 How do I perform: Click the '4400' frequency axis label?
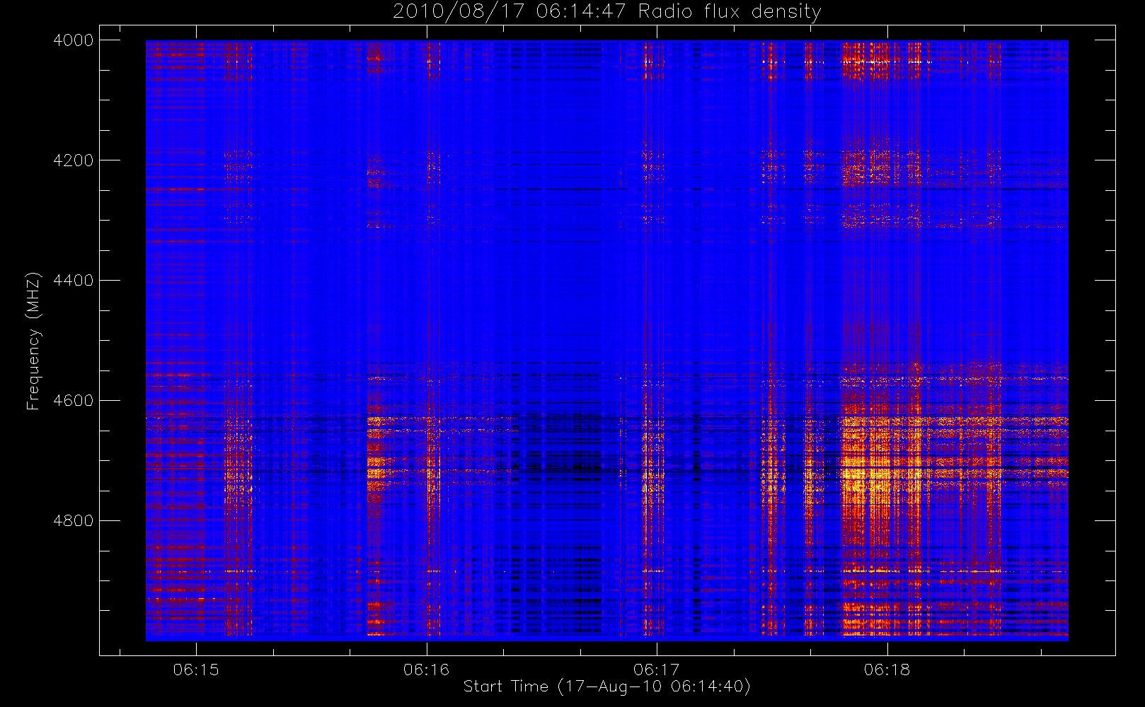[74, 281]
